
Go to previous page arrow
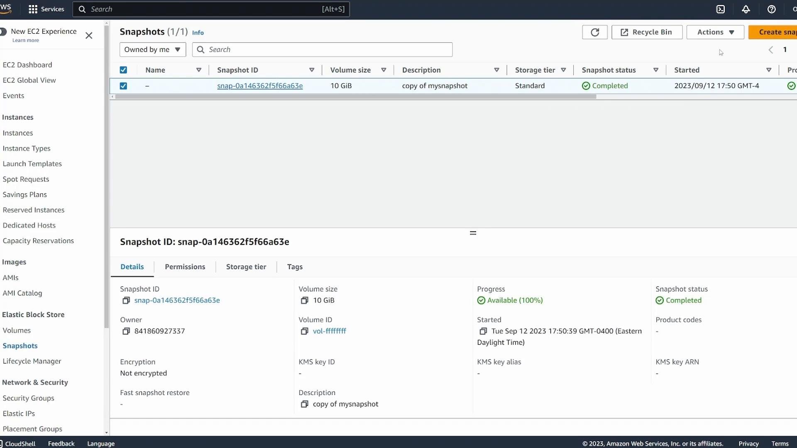click(x=771, y=50)
